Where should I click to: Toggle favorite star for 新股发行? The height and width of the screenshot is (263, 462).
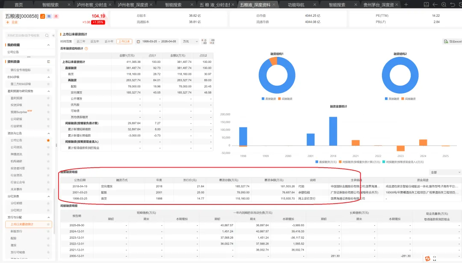tap(48, 231)
